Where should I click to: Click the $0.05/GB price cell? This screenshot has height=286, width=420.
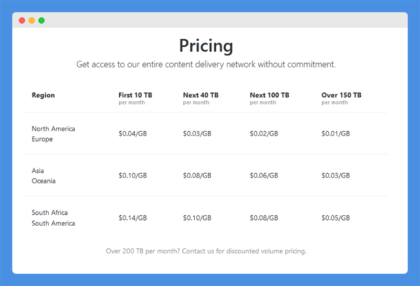335,218
